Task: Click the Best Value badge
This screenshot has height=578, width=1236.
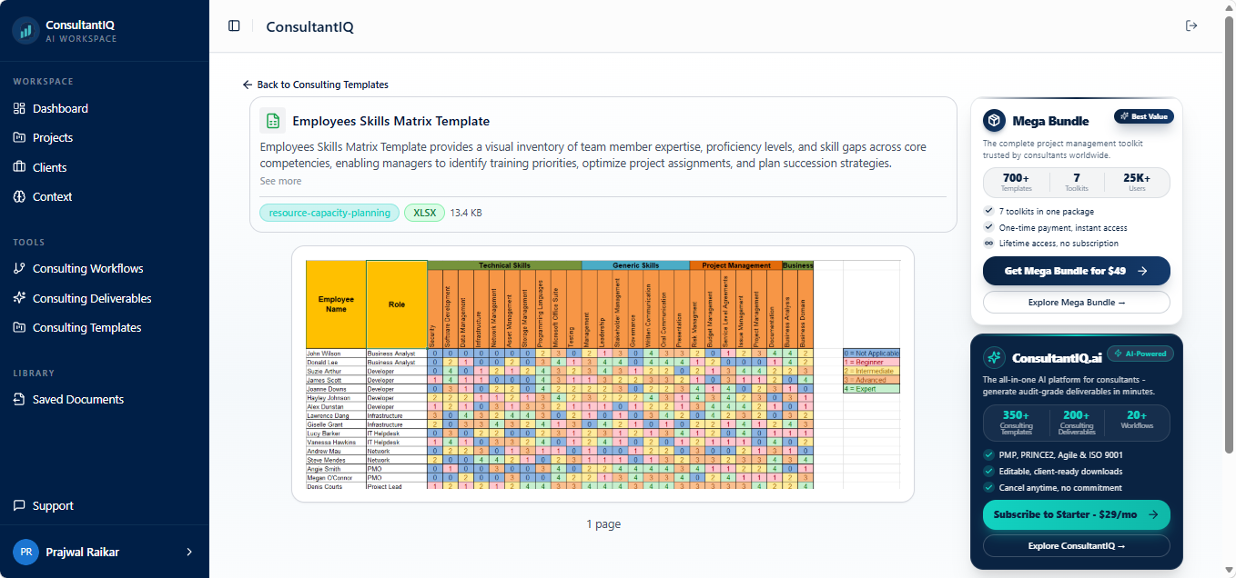Action: click(x=1144, y=116)
